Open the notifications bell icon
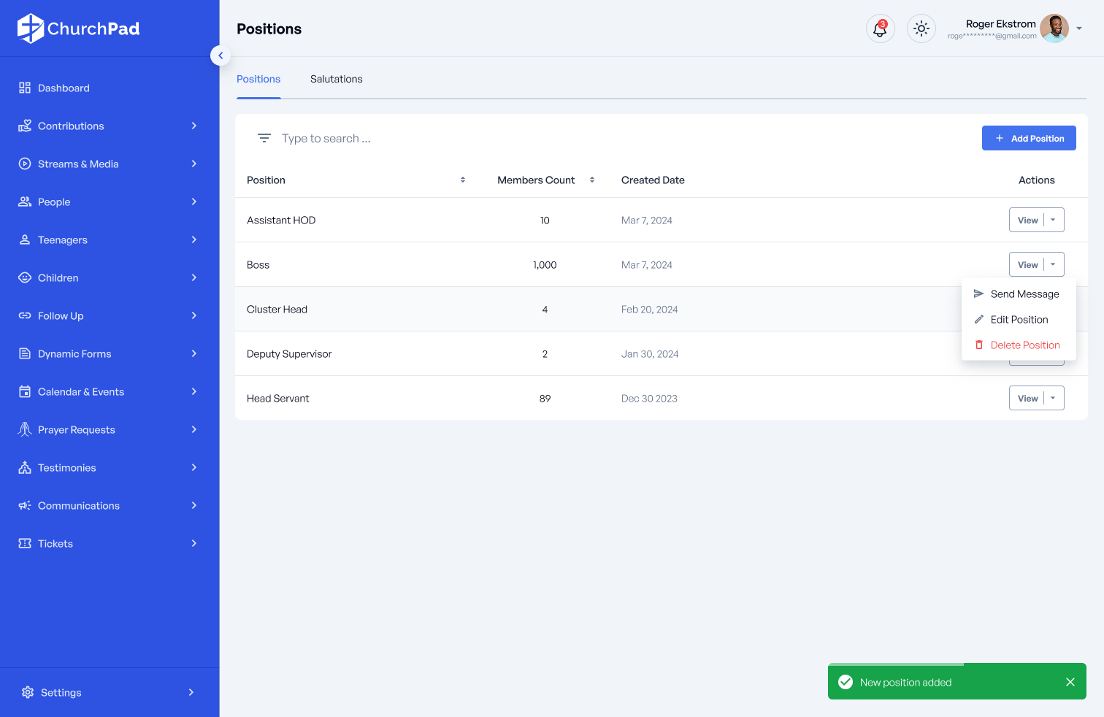This screenshot has height=717, width=1104. (x=880, y=29)
